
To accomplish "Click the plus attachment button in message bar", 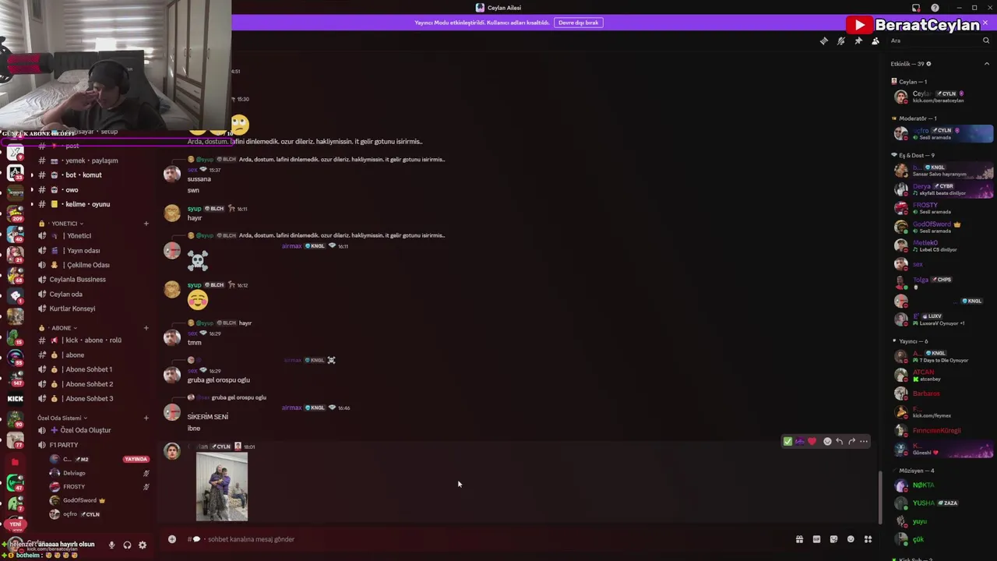I will point(172,539).
